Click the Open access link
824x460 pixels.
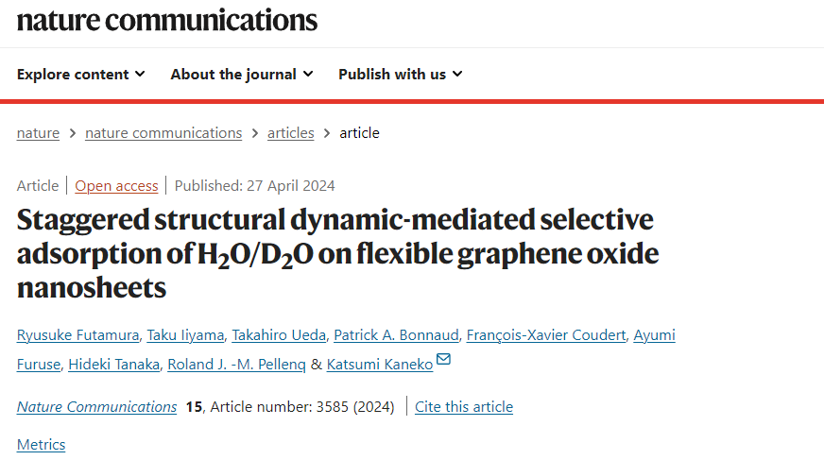[116, 186]
